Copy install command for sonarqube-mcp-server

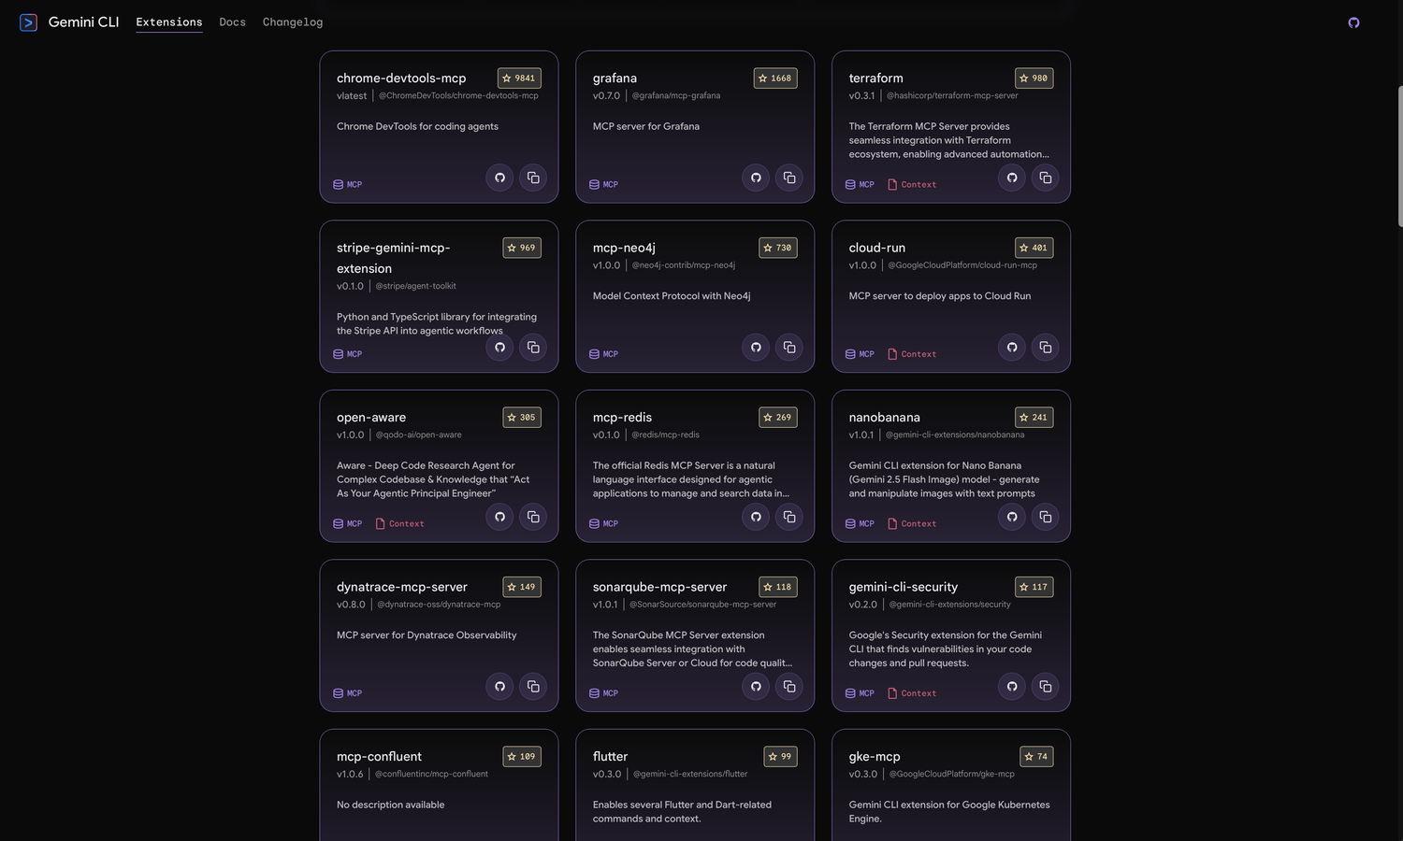789,687
